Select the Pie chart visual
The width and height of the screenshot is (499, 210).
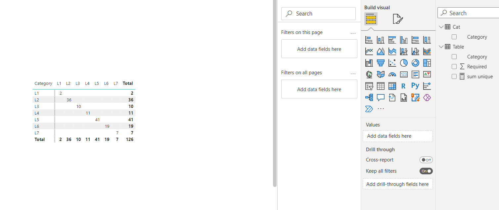click(404, 63)
